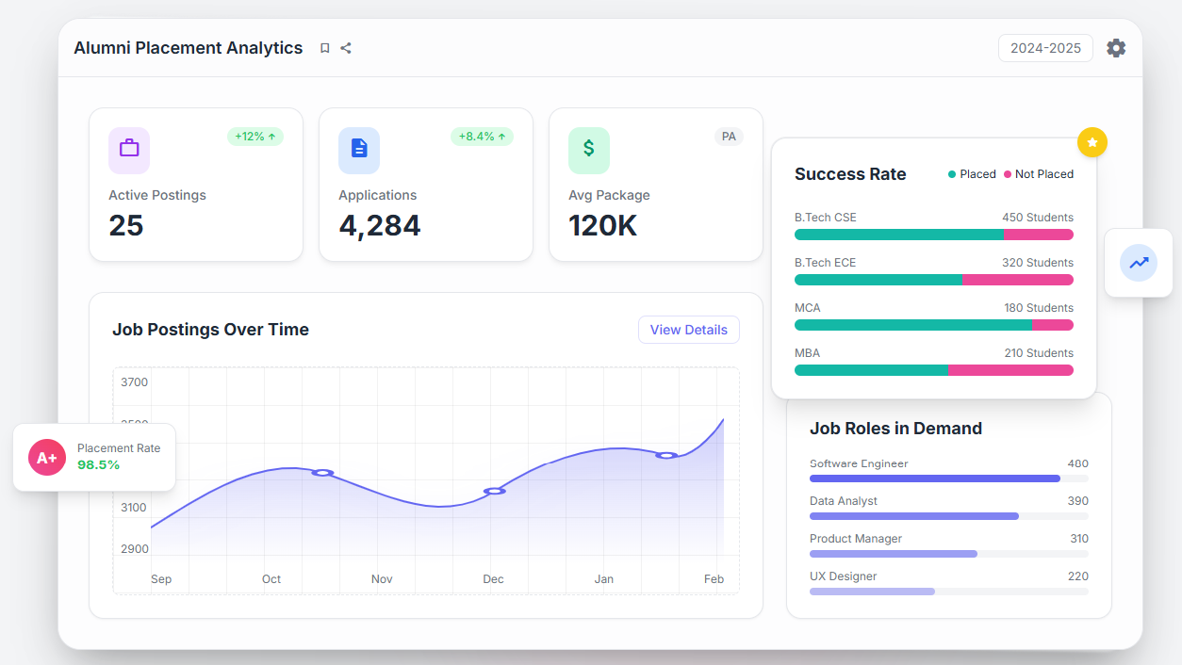Click the B.Tech CSE success rate bar
The height and width of the screenshot is (665, 1182).
[x=933, y=235]
